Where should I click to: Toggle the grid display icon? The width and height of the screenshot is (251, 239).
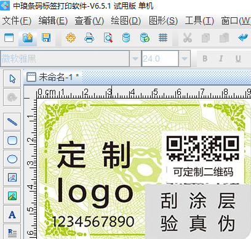163,38
